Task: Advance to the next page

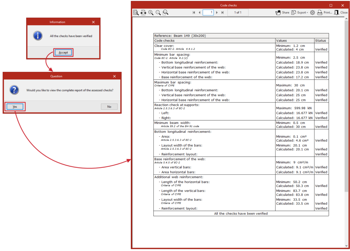Action: click(x=217, y=13)
